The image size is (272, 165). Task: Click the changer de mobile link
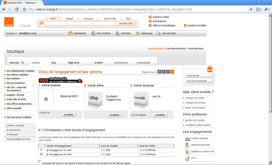coord(195,98)
